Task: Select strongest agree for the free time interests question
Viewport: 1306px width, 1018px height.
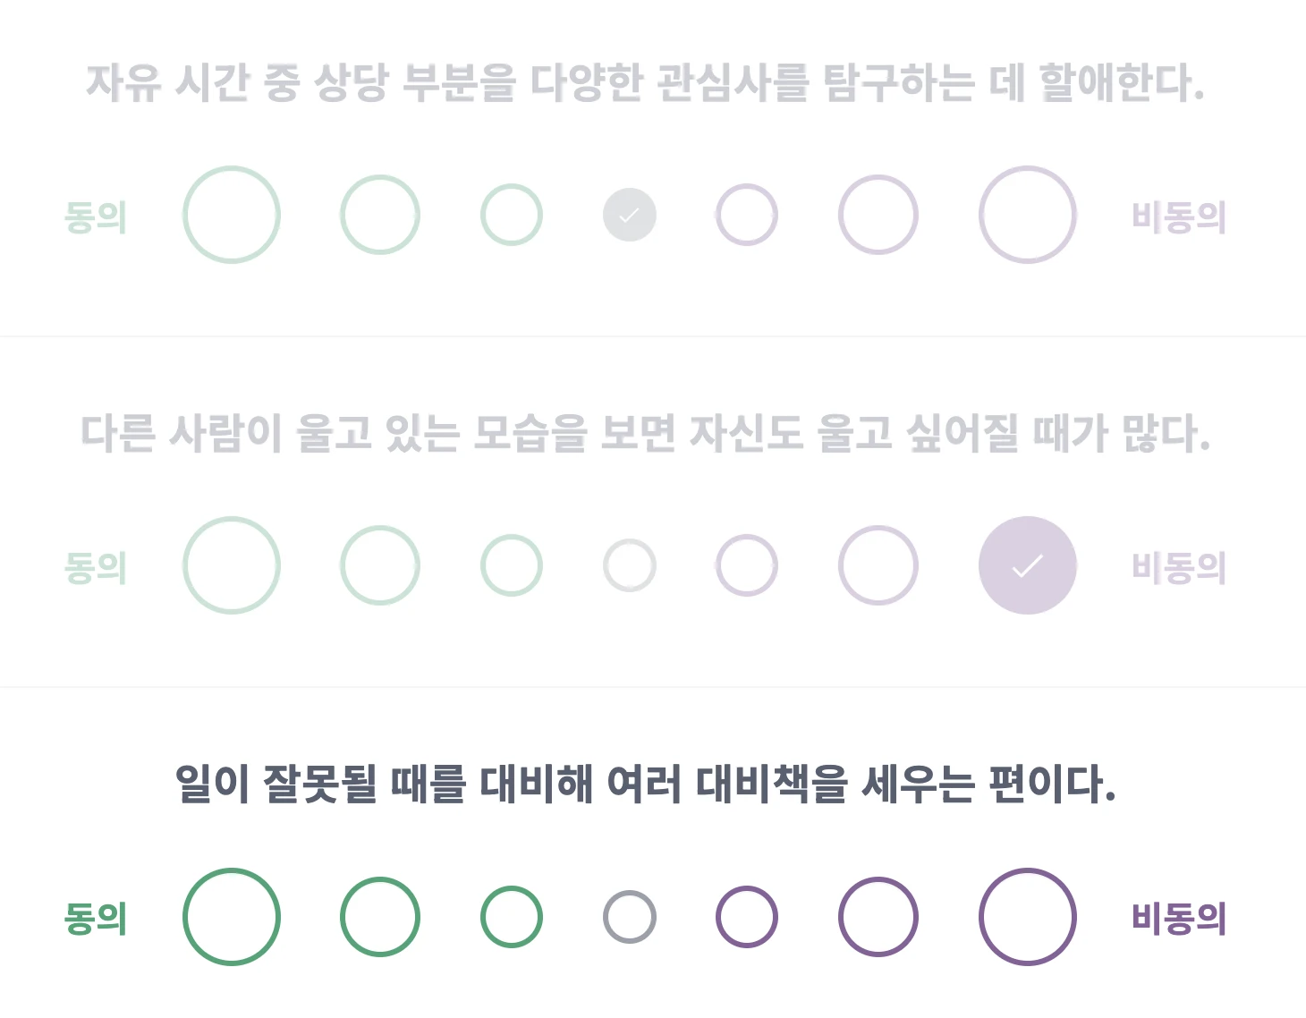Action: (x=232, y=215)
